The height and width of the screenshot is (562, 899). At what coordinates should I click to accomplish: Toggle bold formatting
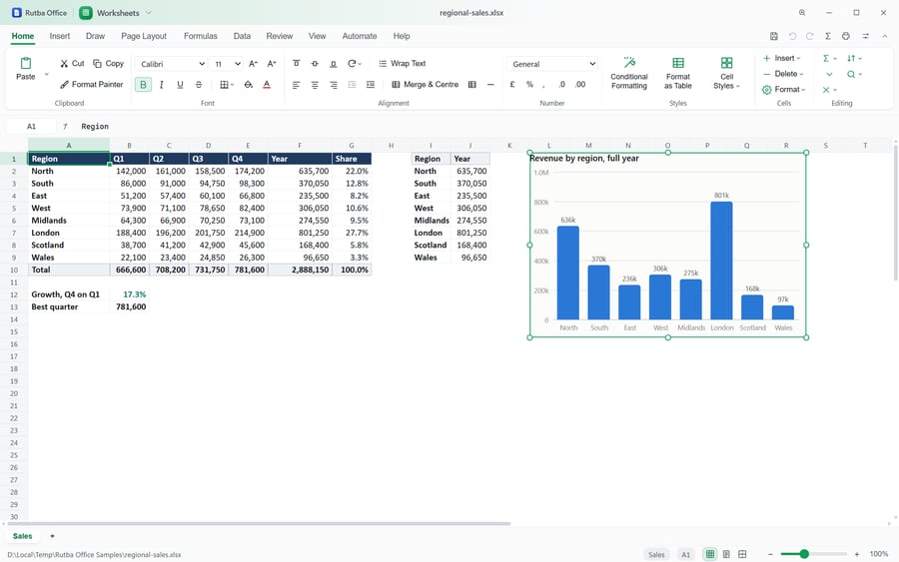(x=143, y=85)
